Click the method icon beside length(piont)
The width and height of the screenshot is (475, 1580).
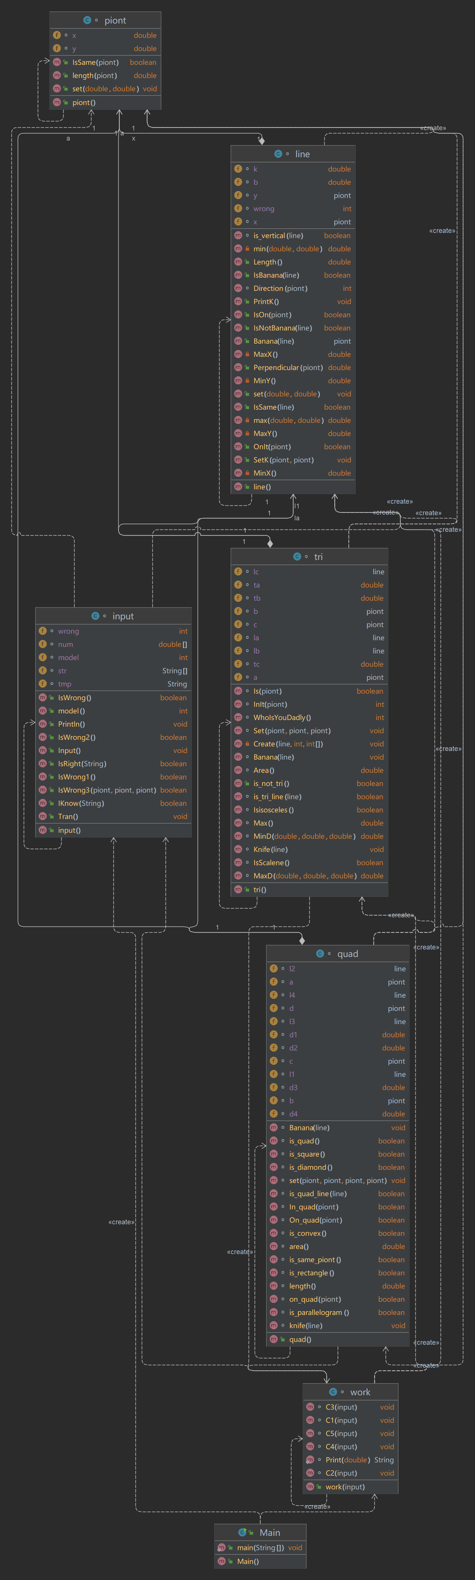(56, 75)
